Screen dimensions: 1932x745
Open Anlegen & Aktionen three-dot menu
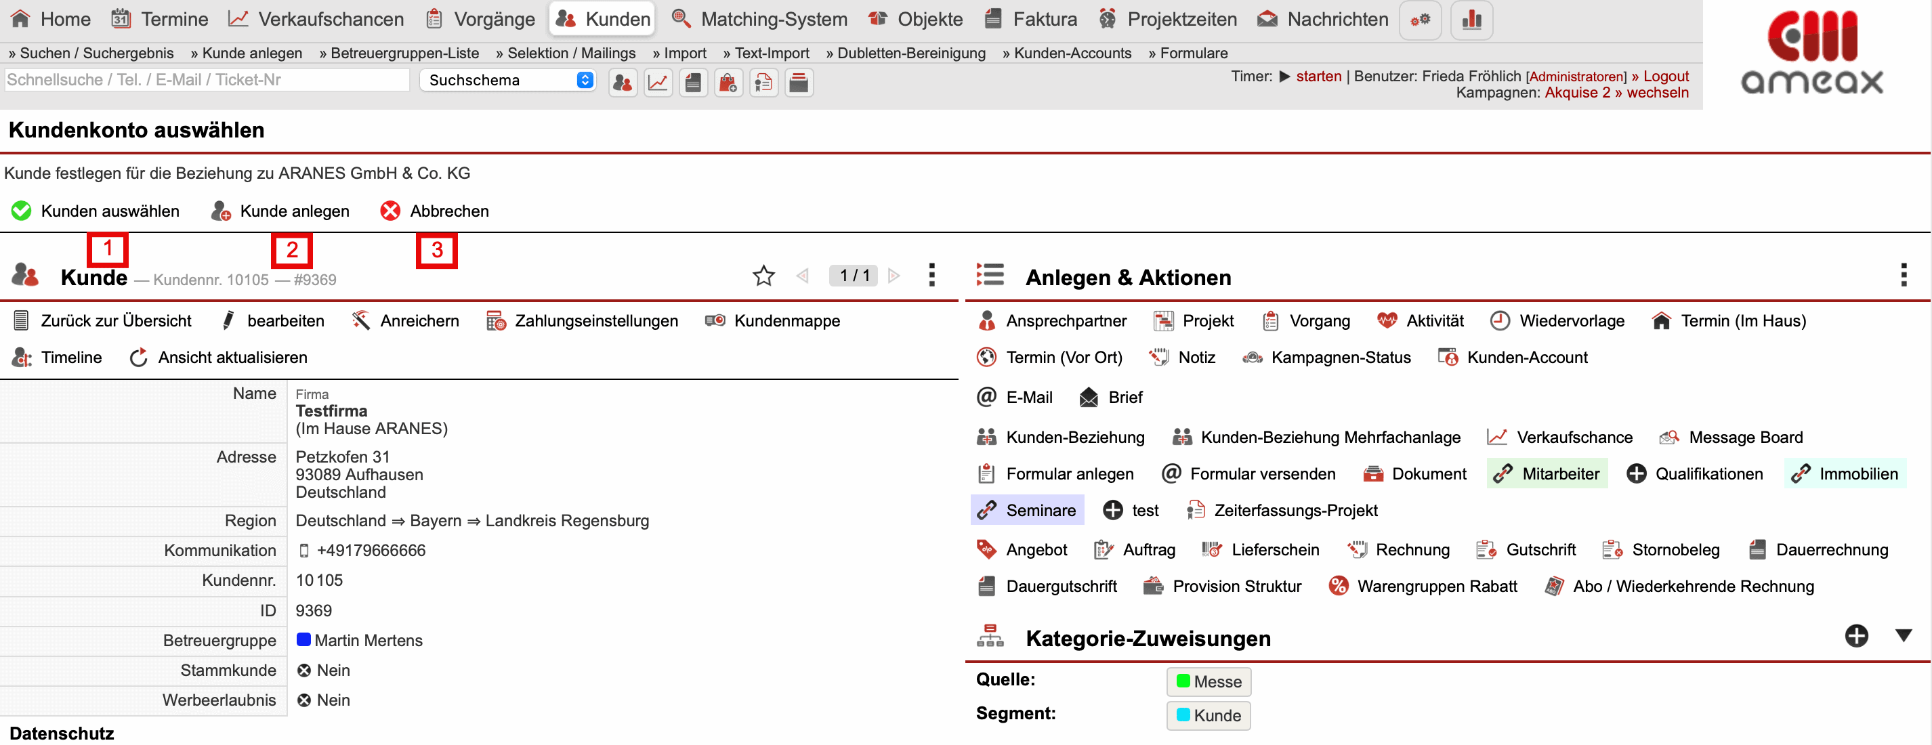click(1904, 275)
